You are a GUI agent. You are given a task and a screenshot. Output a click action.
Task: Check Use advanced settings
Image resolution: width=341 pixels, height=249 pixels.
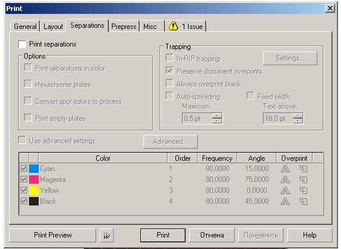[x=22, y=140]
